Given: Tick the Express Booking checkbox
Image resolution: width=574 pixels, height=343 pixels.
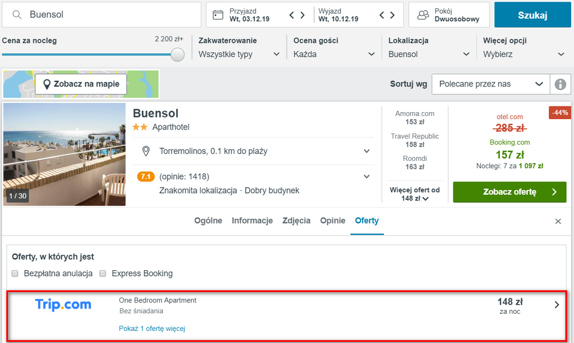Looking at the screenshot, I should click(x=103, y=274).
